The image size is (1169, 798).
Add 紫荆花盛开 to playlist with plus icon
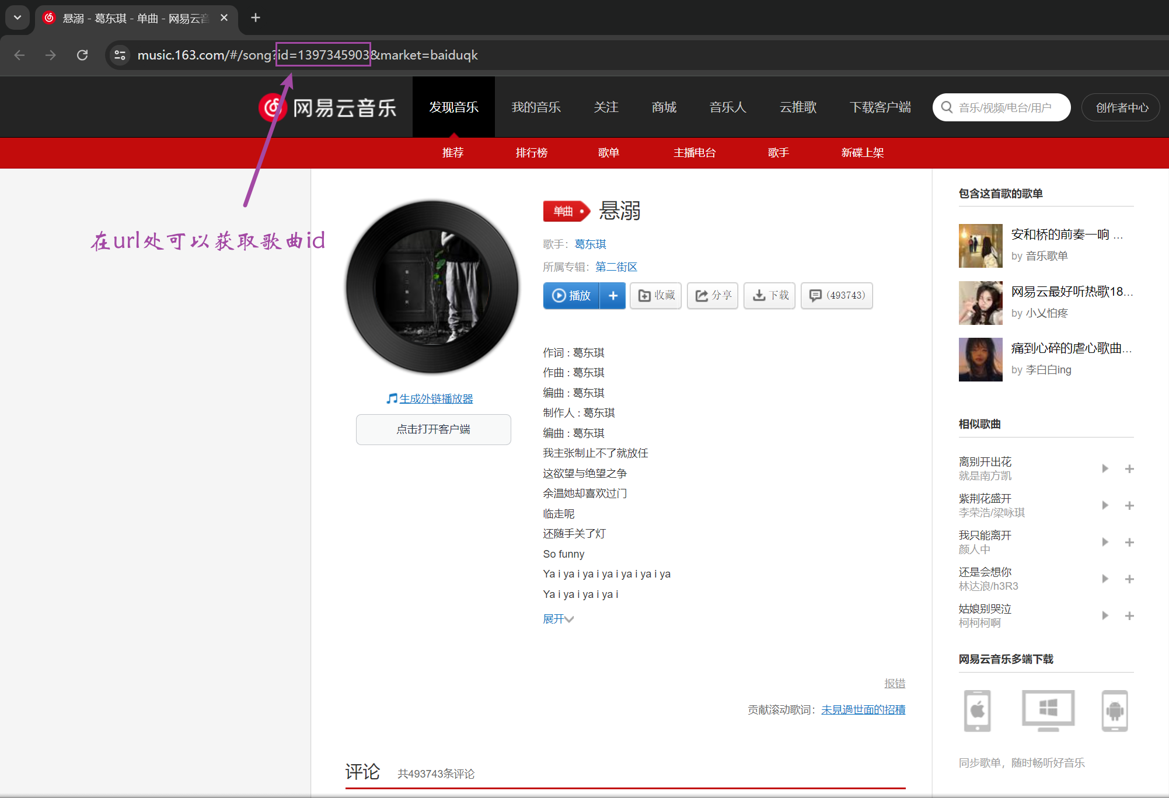click(1129, 506)
